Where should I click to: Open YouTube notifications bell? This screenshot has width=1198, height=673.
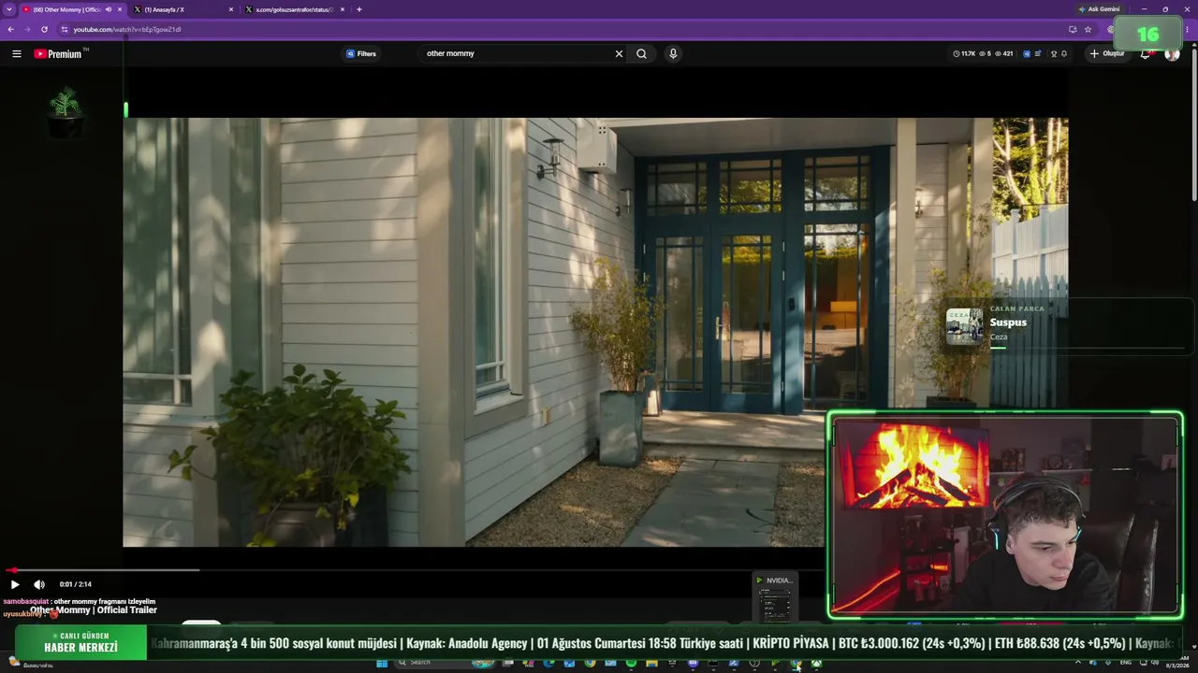coord(1146,54)
